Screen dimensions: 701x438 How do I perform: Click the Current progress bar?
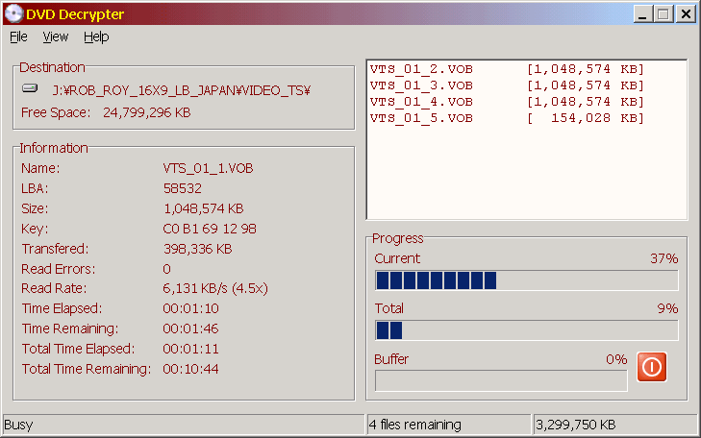(526, 280)
